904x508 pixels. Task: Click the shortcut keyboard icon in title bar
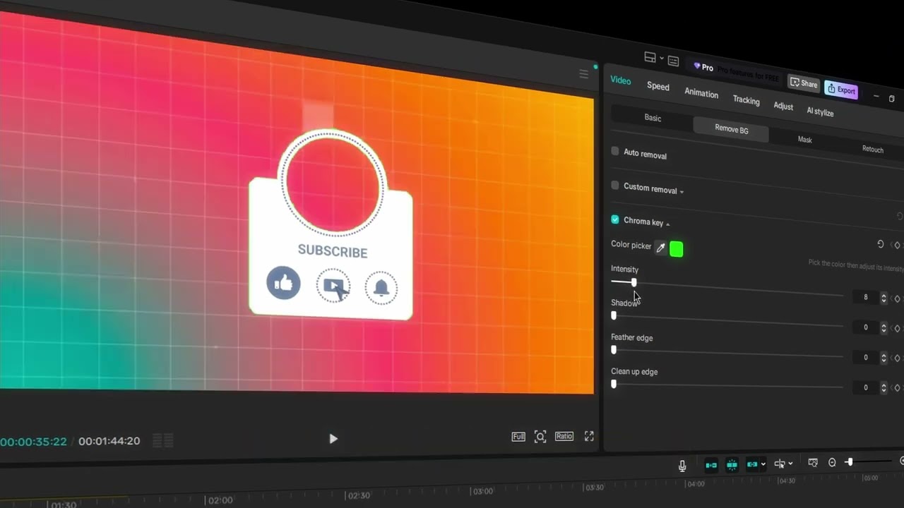[x=673, y=61]
